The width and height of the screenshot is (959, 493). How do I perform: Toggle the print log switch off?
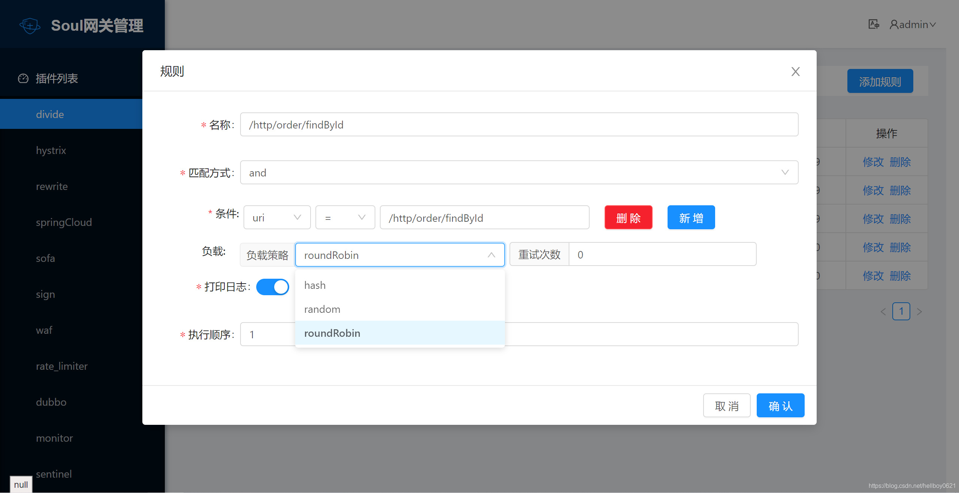pos(273,287)
